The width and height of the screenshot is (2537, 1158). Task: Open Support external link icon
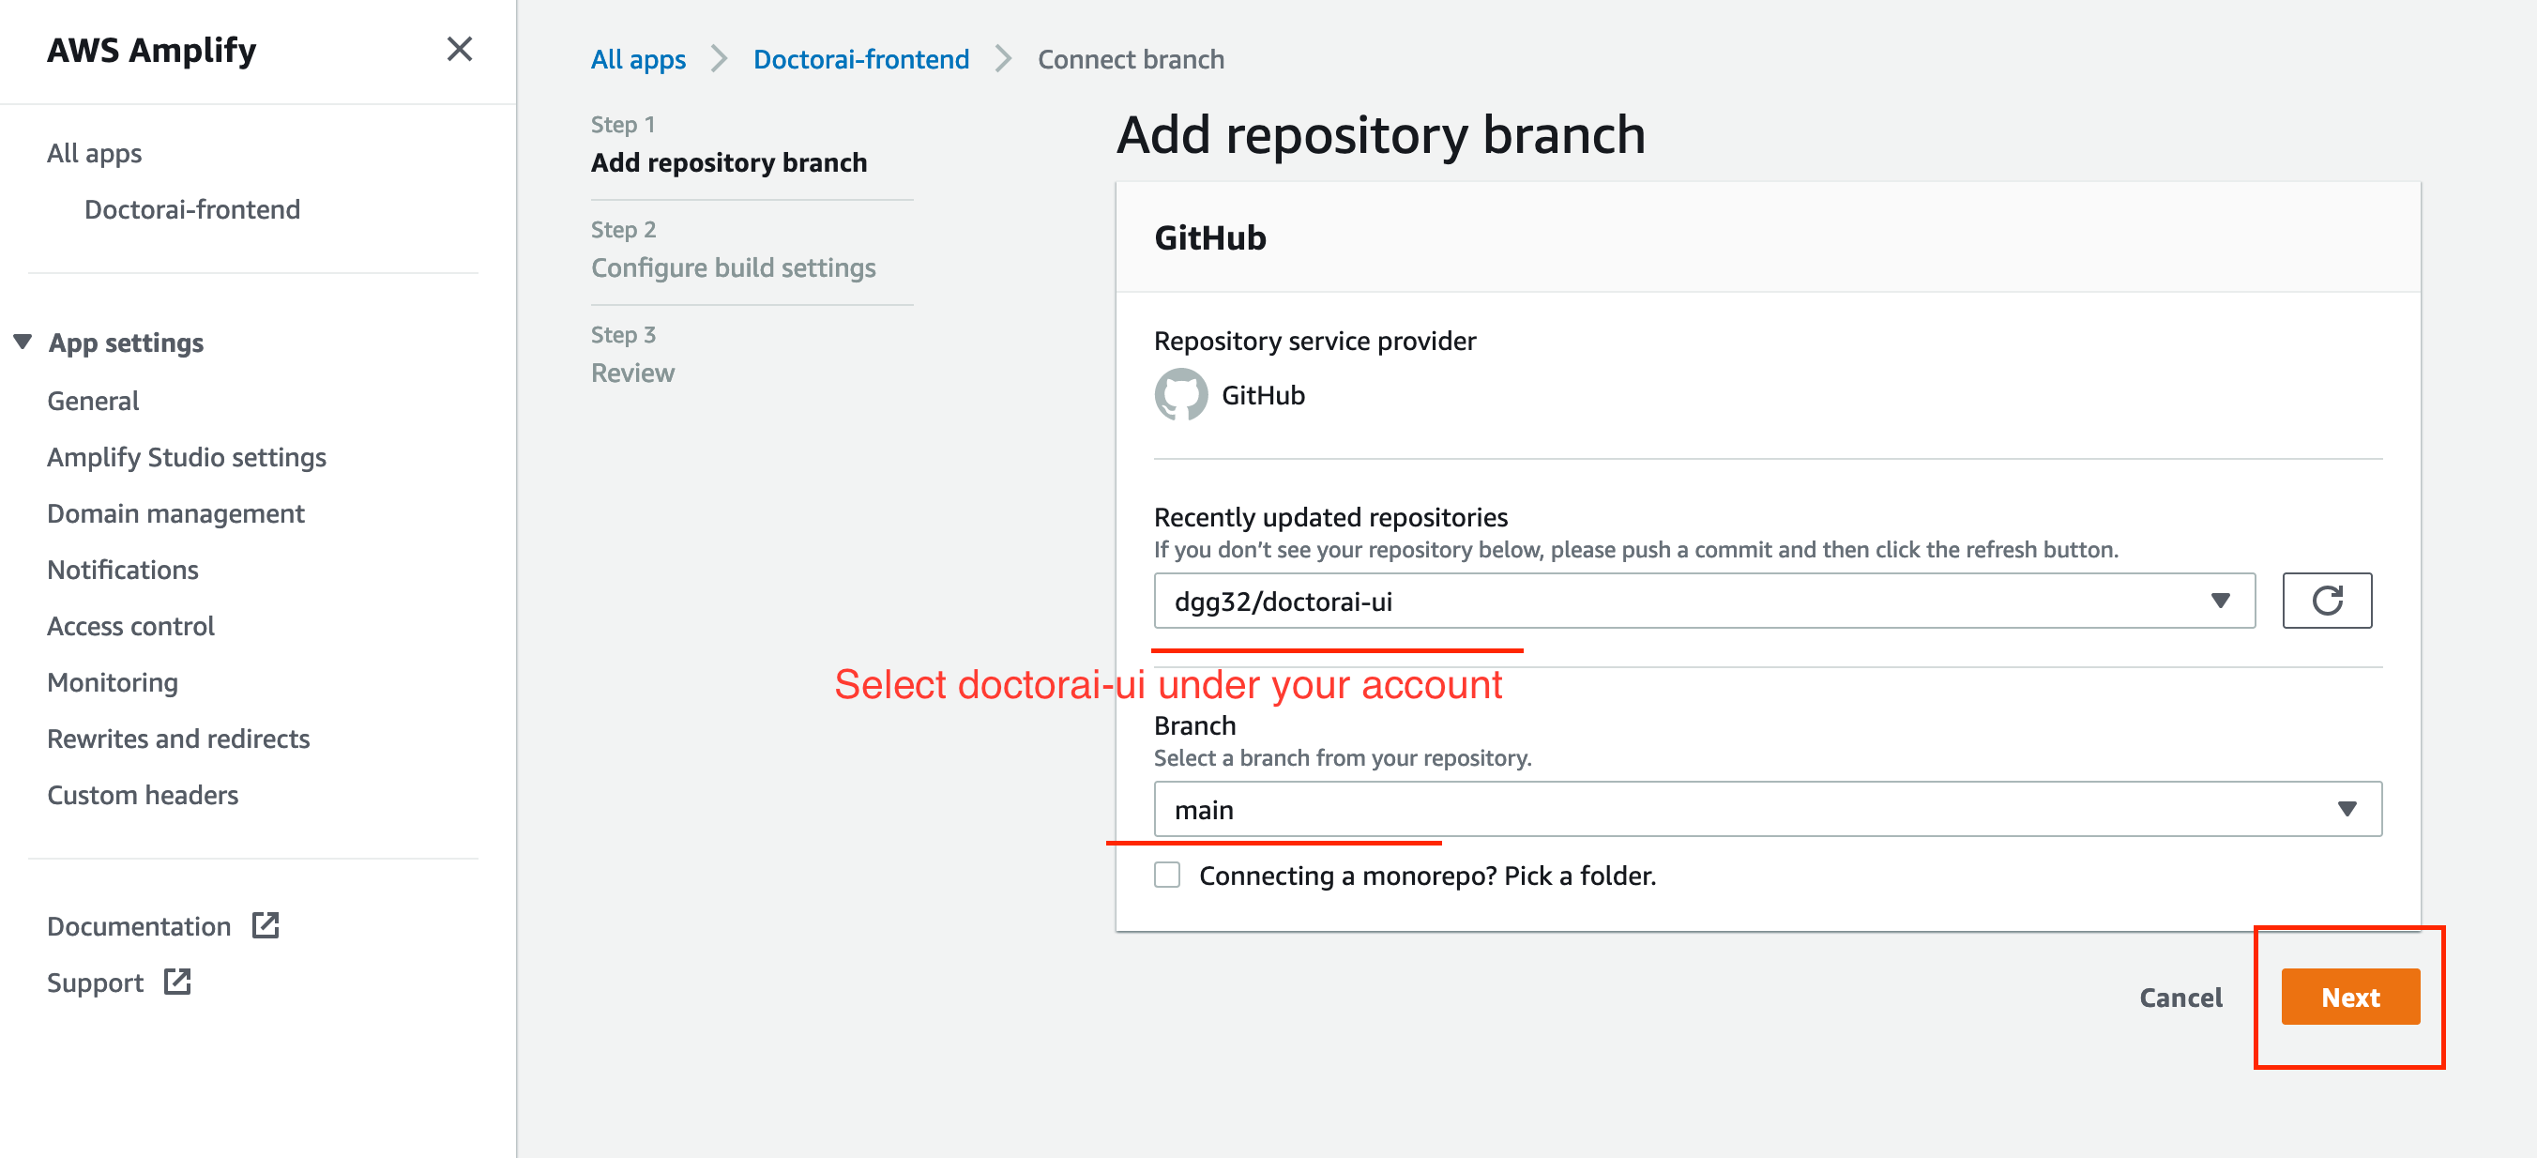click(177, 982)
